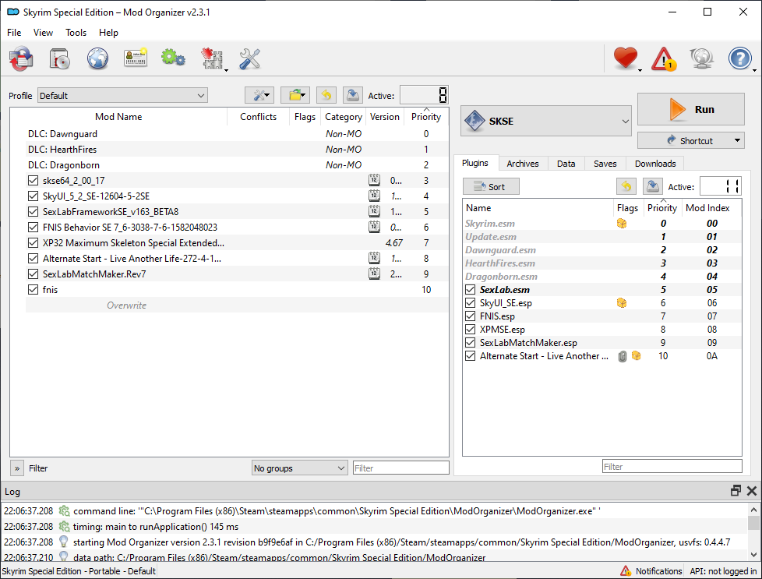The width and height of the screenshot is (762, 579).
Task: Open the Help menu
Action: pyautogui.click(x=108, y=33)
